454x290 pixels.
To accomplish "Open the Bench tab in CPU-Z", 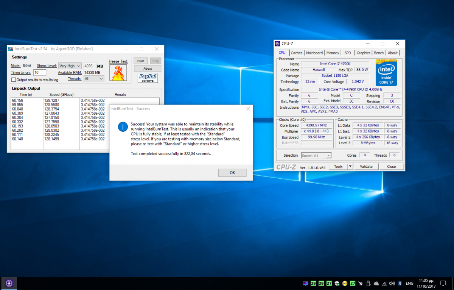I will coord(379,53).
